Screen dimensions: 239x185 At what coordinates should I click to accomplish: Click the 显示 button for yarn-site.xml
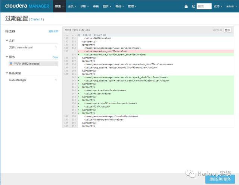click(x=227, y=30)
